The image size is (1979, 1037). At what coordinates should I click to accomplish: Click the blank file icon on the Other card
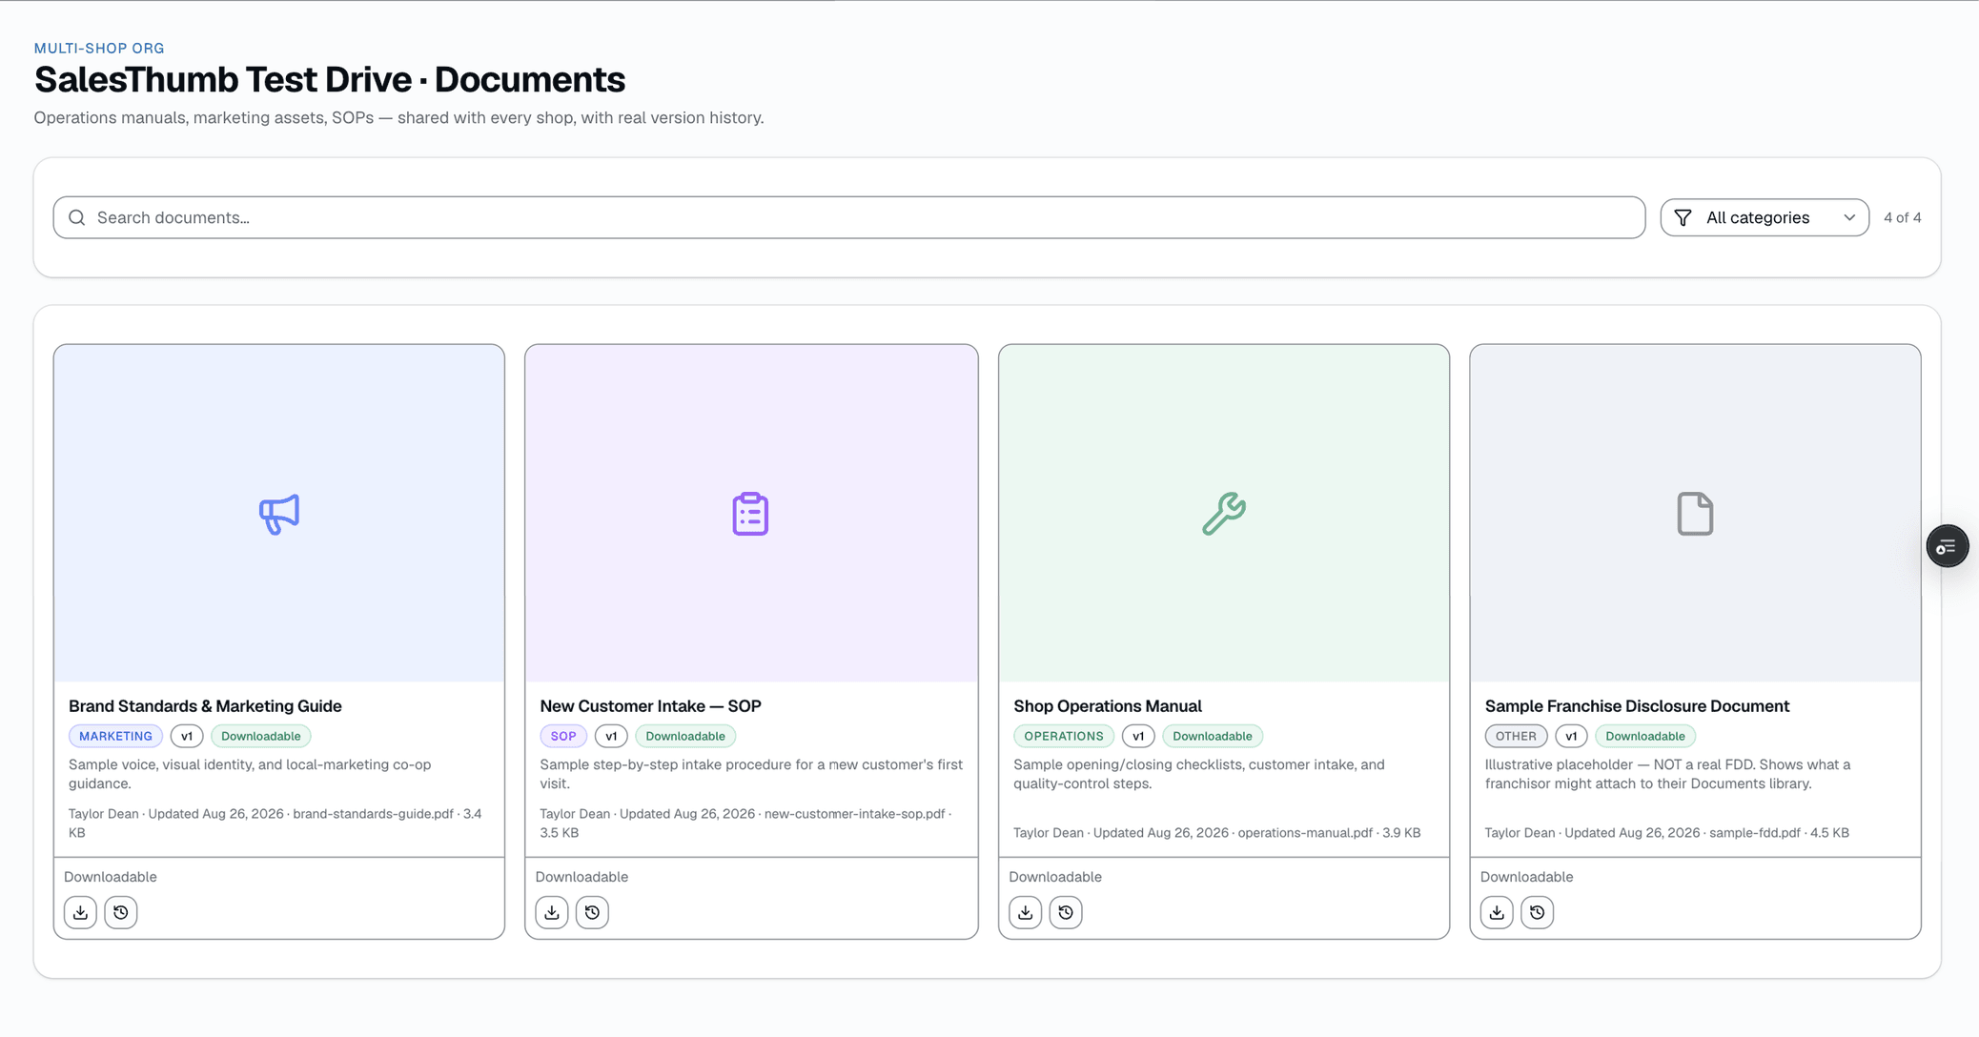point(1695,514)
